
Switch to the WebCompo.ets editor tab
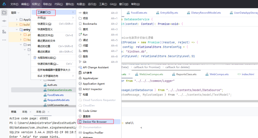pos(219,74)
